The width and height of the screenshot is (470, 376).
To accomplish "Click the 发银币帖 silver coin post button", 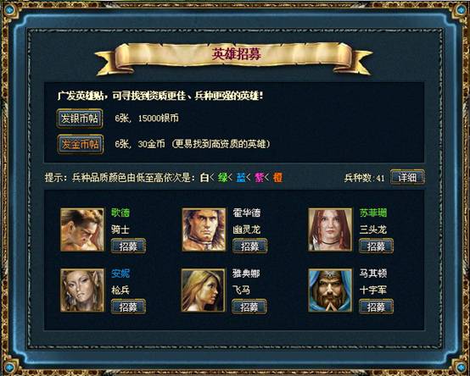I will click(80, 119).
